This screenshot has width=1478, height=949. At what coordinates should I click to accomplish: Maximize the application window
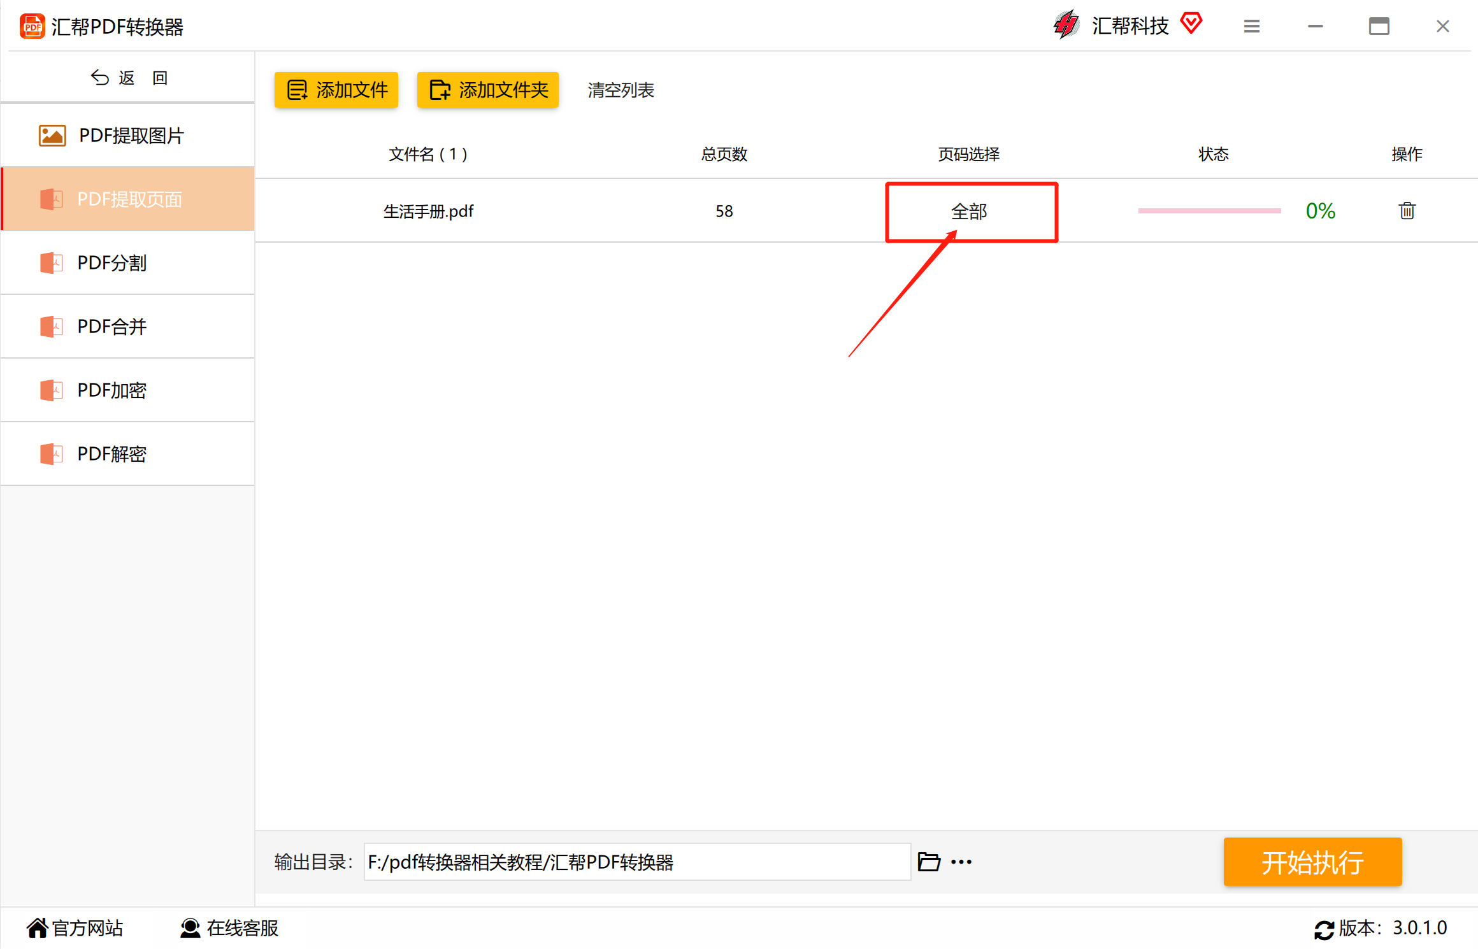1379,26
